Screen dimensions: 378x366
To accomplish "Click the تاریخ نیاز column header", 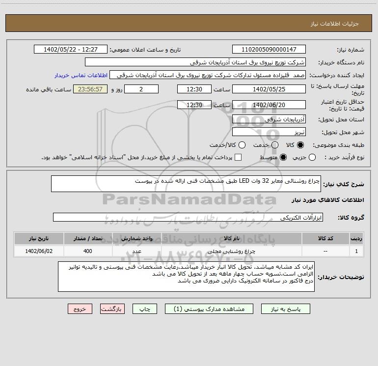I will (39, 238).
